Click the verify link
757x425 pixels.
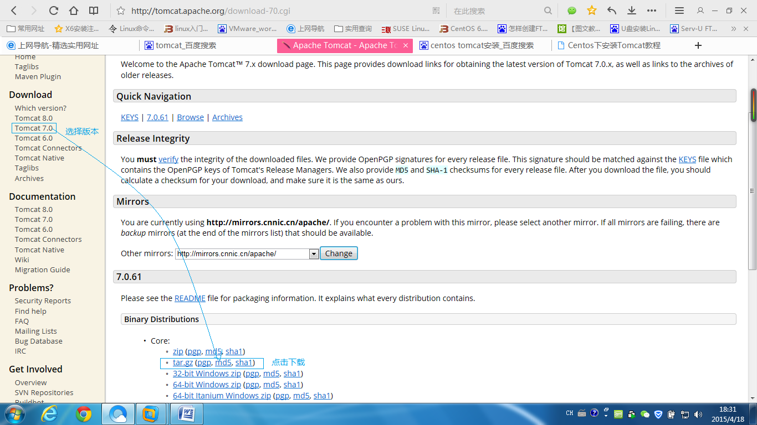click(168, 159)
